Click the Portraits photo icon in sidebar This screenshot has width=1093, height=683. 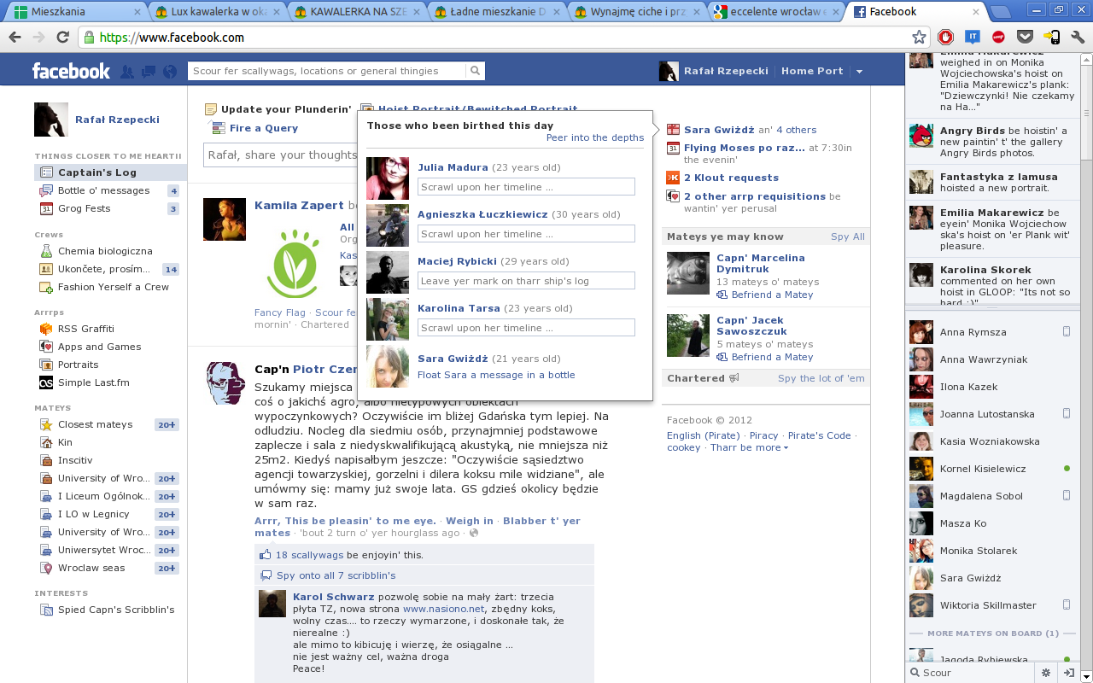coord(46,365)
